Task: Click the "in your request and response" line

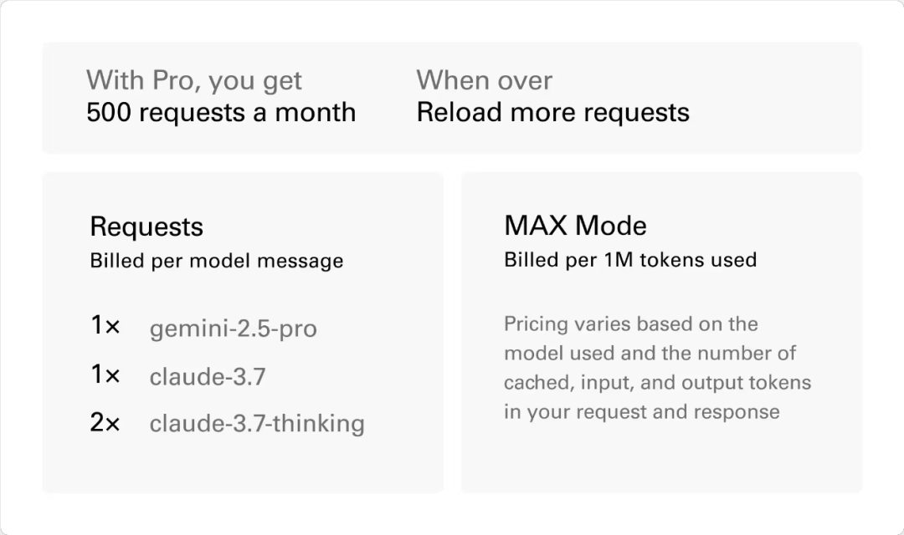Action: tap(641, 412)
